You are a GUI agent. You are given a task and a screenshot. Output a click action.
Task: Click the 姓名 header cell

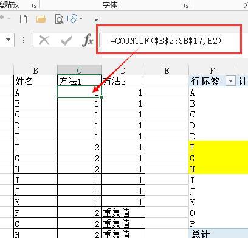[36, 81]
